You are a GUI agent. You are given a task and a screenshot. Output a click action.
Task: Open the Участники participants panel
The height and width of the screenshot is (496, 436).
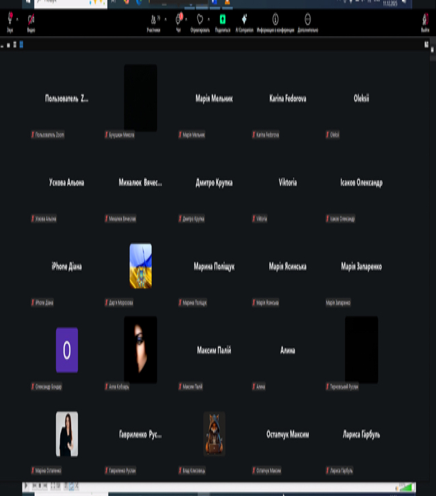[153, 21]
